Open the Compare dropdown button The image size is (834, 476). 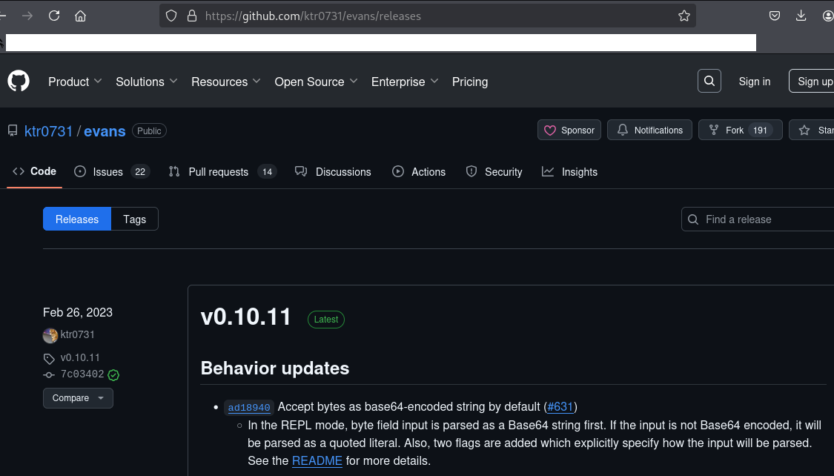pos(78,398)
